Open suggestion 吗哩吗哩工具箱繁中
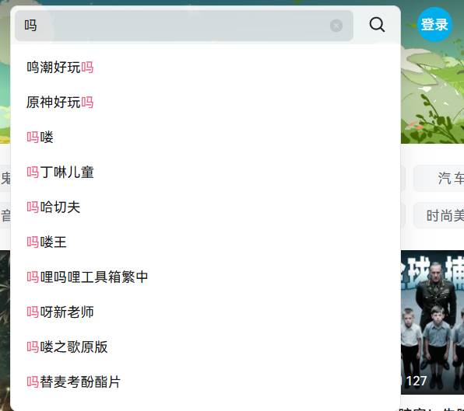 click(205, 277)
